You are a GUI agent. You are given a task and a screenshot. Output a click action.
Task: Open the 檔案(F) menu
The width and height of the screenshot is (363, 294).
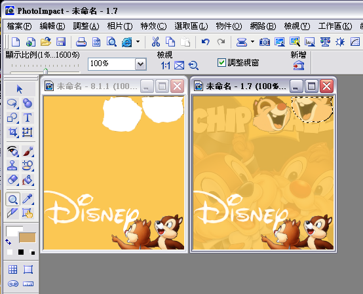(x=19, y=26)
